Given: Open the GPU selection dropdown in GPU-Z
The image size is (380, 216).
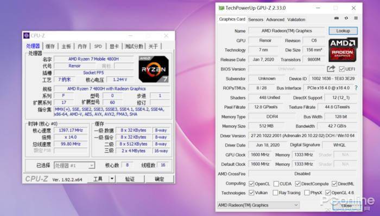Looking at the screenshot, I should [258, 205].
